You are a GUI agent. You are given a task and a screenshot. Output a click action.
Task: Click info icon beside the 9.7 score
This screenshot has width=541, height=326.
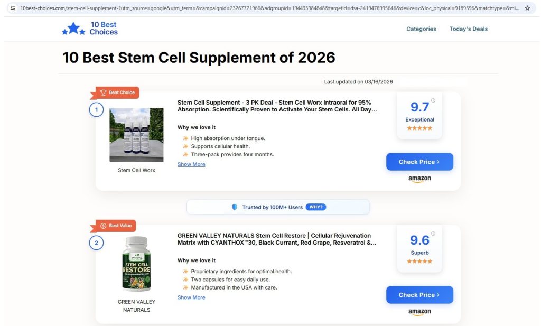pyautogui.click(x=433, y=100)
